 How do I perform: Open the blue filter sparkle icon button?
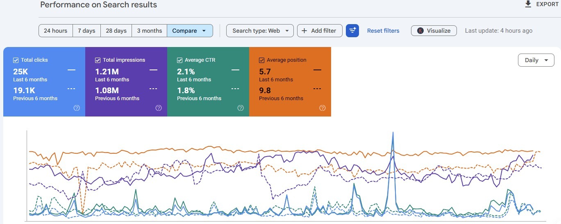[x=352, y=31]
